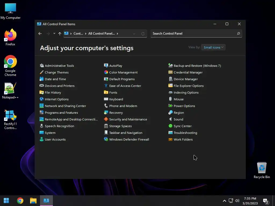
Task: Open Troubleshooting link
Action: point(185,133)
